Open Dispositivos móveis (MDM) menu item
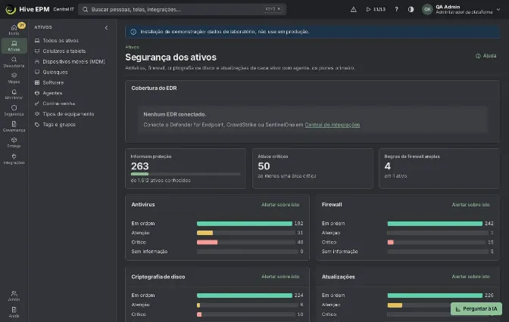Screen dimensions: 509x322 [x=72, y=61]
